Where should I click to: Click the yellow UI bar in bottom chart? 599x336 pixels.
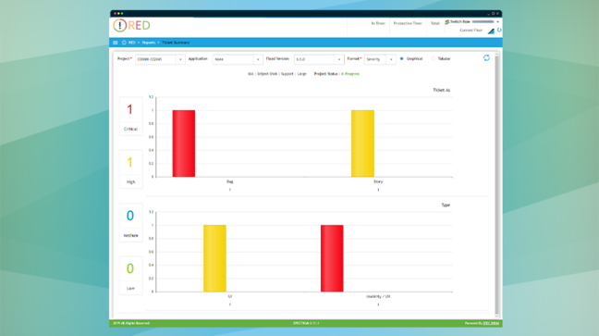tap(214, 258)
